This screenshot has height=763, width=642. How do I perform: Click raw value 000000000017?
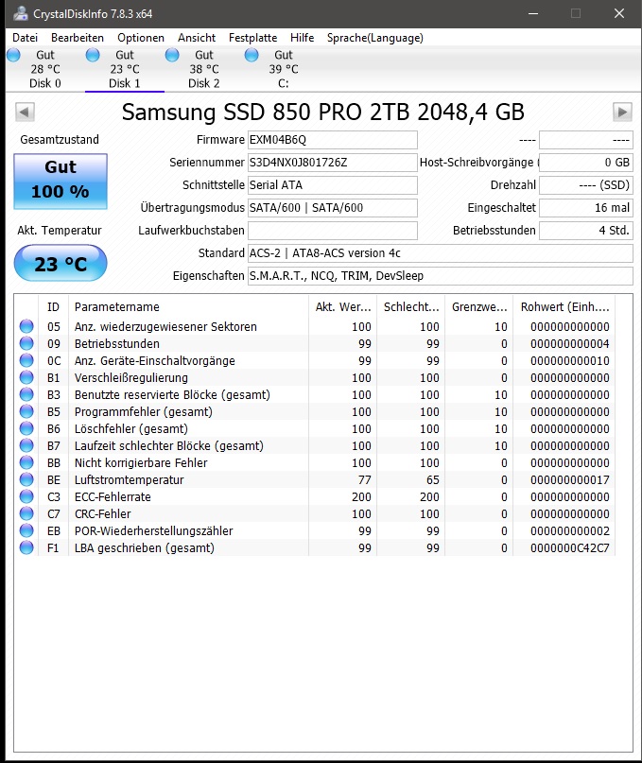(x=569, y=479)
